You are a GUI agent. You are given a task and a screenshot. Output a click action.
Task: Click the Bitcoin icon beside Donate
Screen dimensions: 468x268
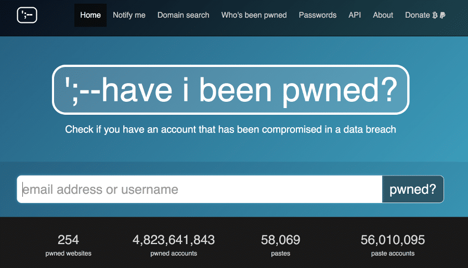click(x=435, y=15)
